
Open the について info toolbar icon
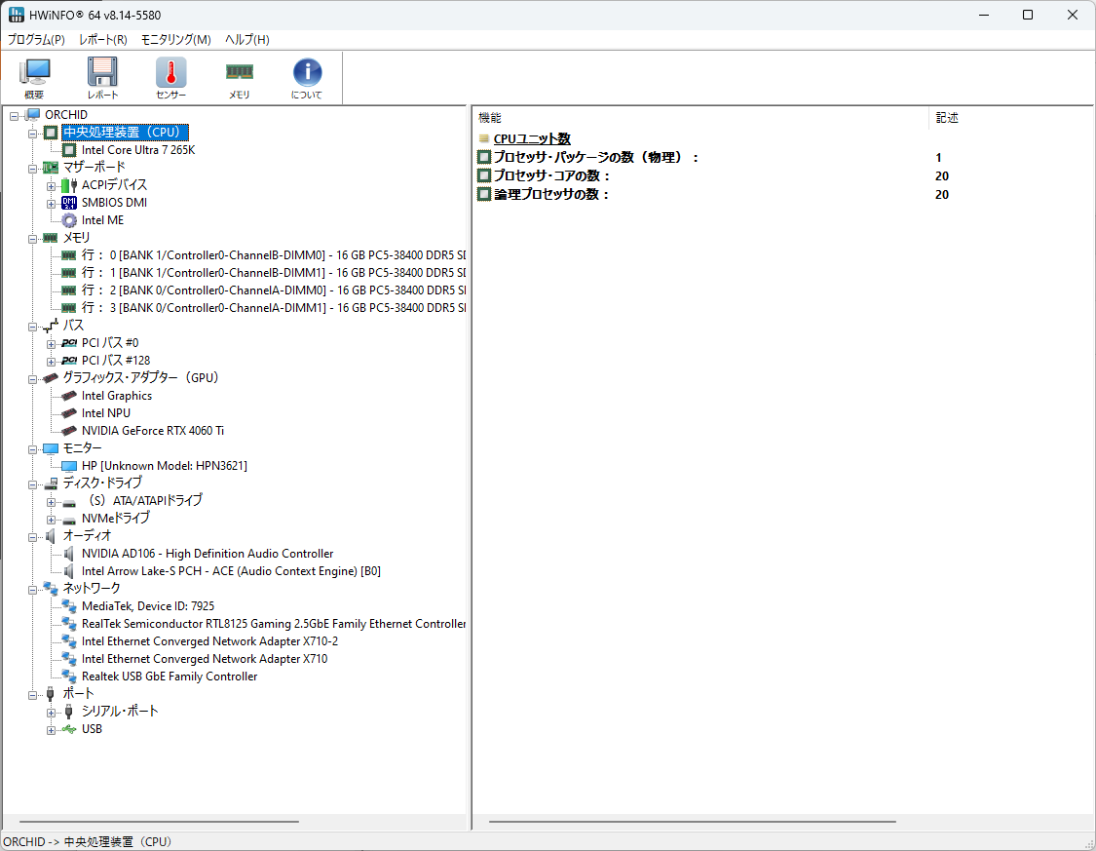(307, 78)
